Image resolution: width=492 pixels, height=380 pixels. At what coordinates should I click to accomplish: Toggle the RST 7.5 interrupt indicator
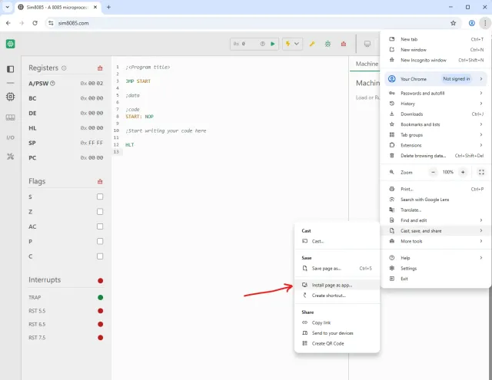pos(101,338)
